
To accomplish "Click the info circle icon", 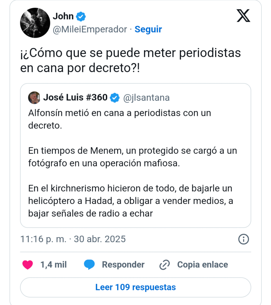I will (x=243, y=239).
